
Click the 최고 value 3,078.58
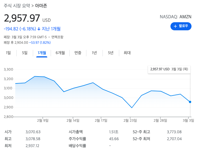click(33, 139)
